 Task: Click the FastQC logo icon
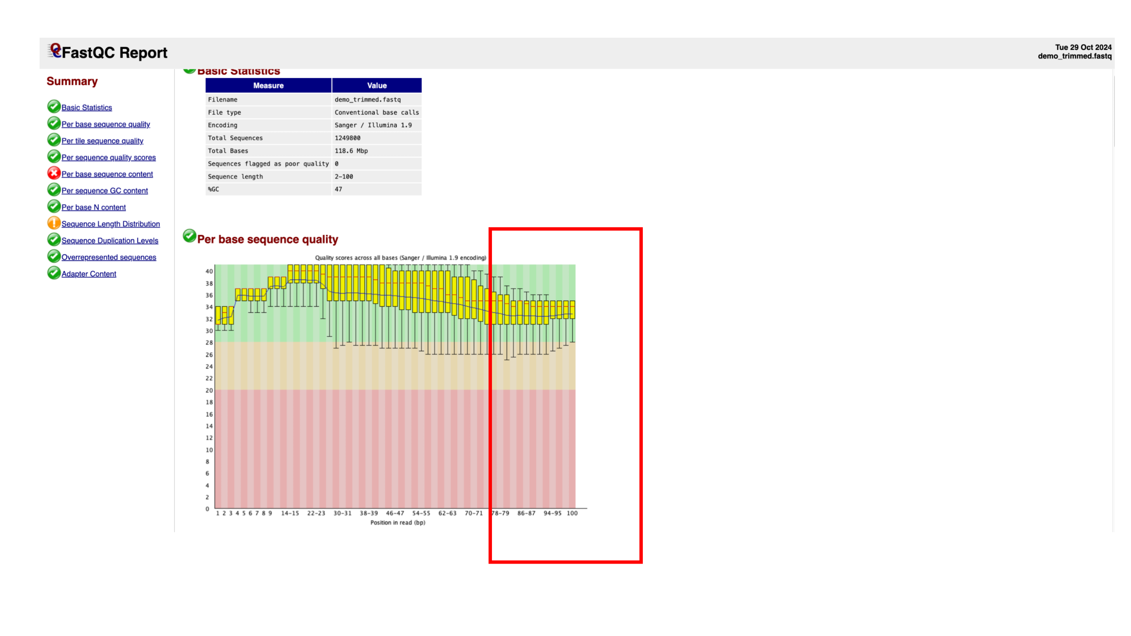coord(54,51)
